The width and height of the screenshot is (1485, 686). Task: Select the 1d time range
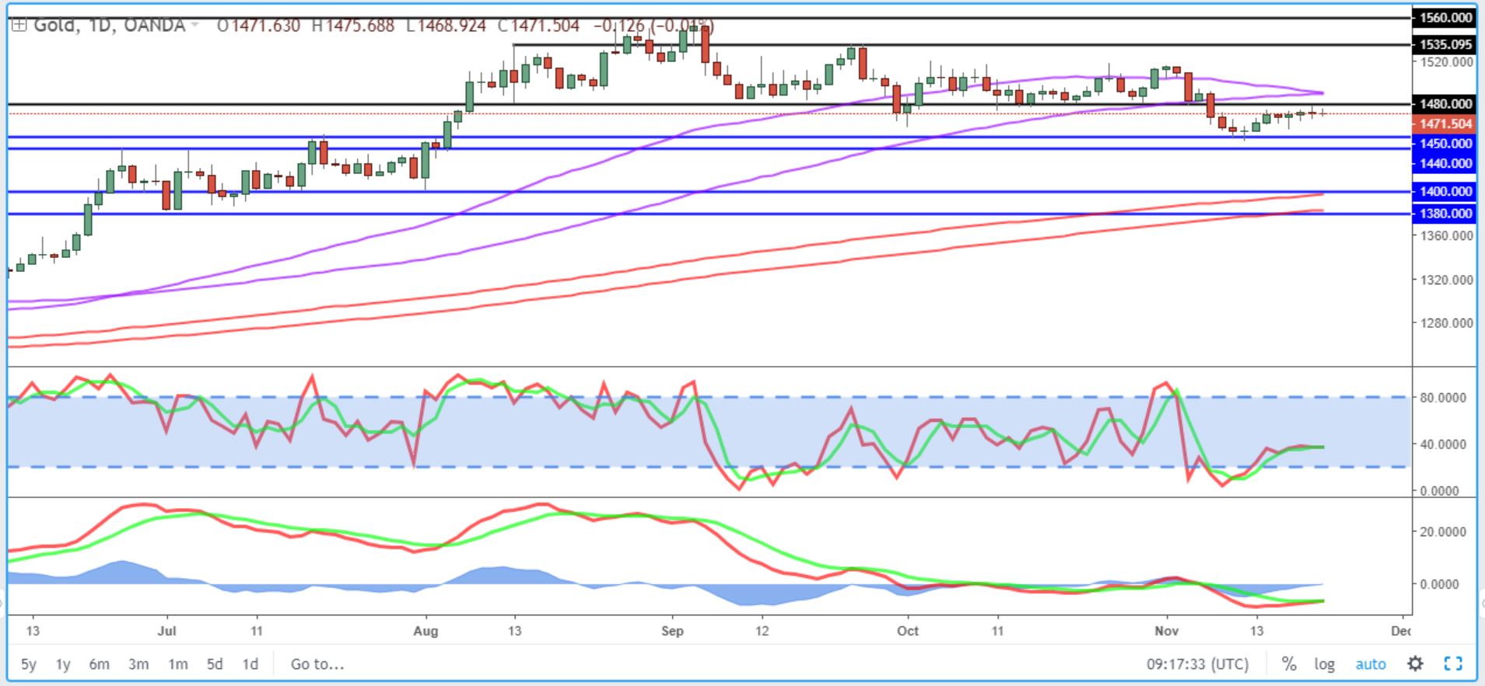click(x=250, y=664)
